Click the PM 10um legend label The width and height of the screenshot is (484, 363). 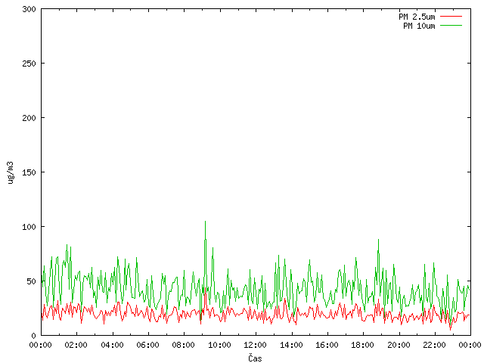[419, 26]
